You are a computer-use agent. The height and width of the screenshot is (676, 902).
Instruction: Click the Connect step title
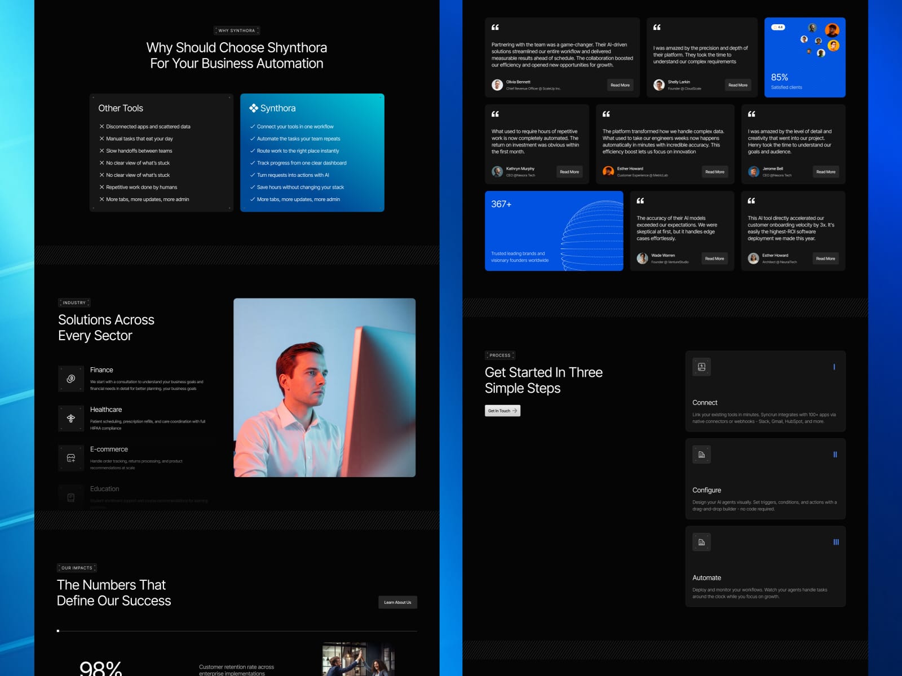point(705,403)
